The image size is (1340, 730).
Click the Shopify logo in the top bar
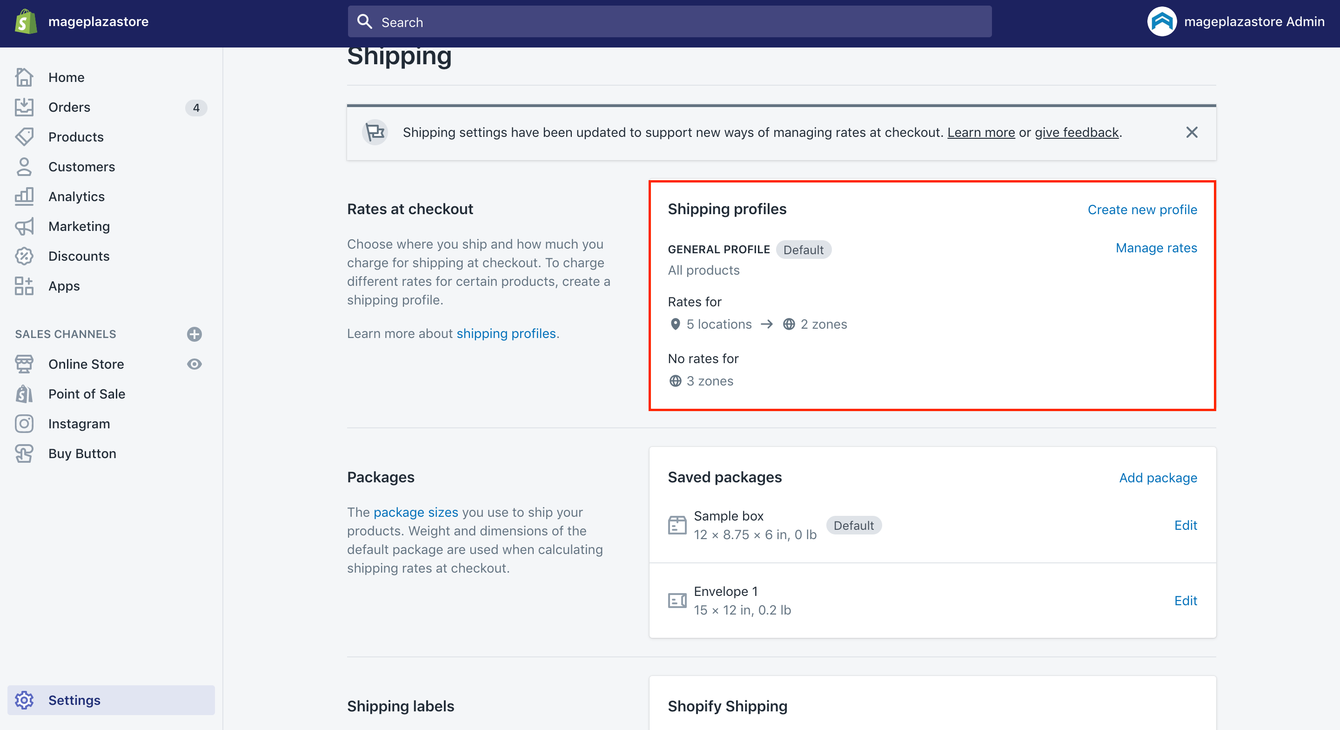tap(27, 21)
